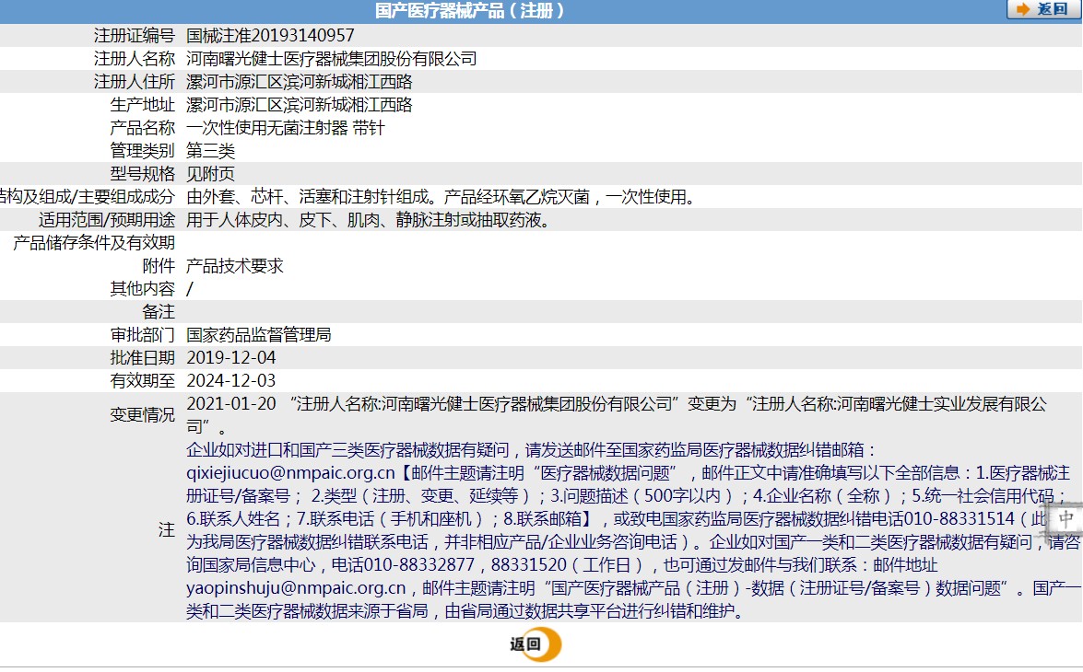Click the label 产品储存条件及有效期
The width and height of the screenshot is (1083, 672).
pos(94,243)
